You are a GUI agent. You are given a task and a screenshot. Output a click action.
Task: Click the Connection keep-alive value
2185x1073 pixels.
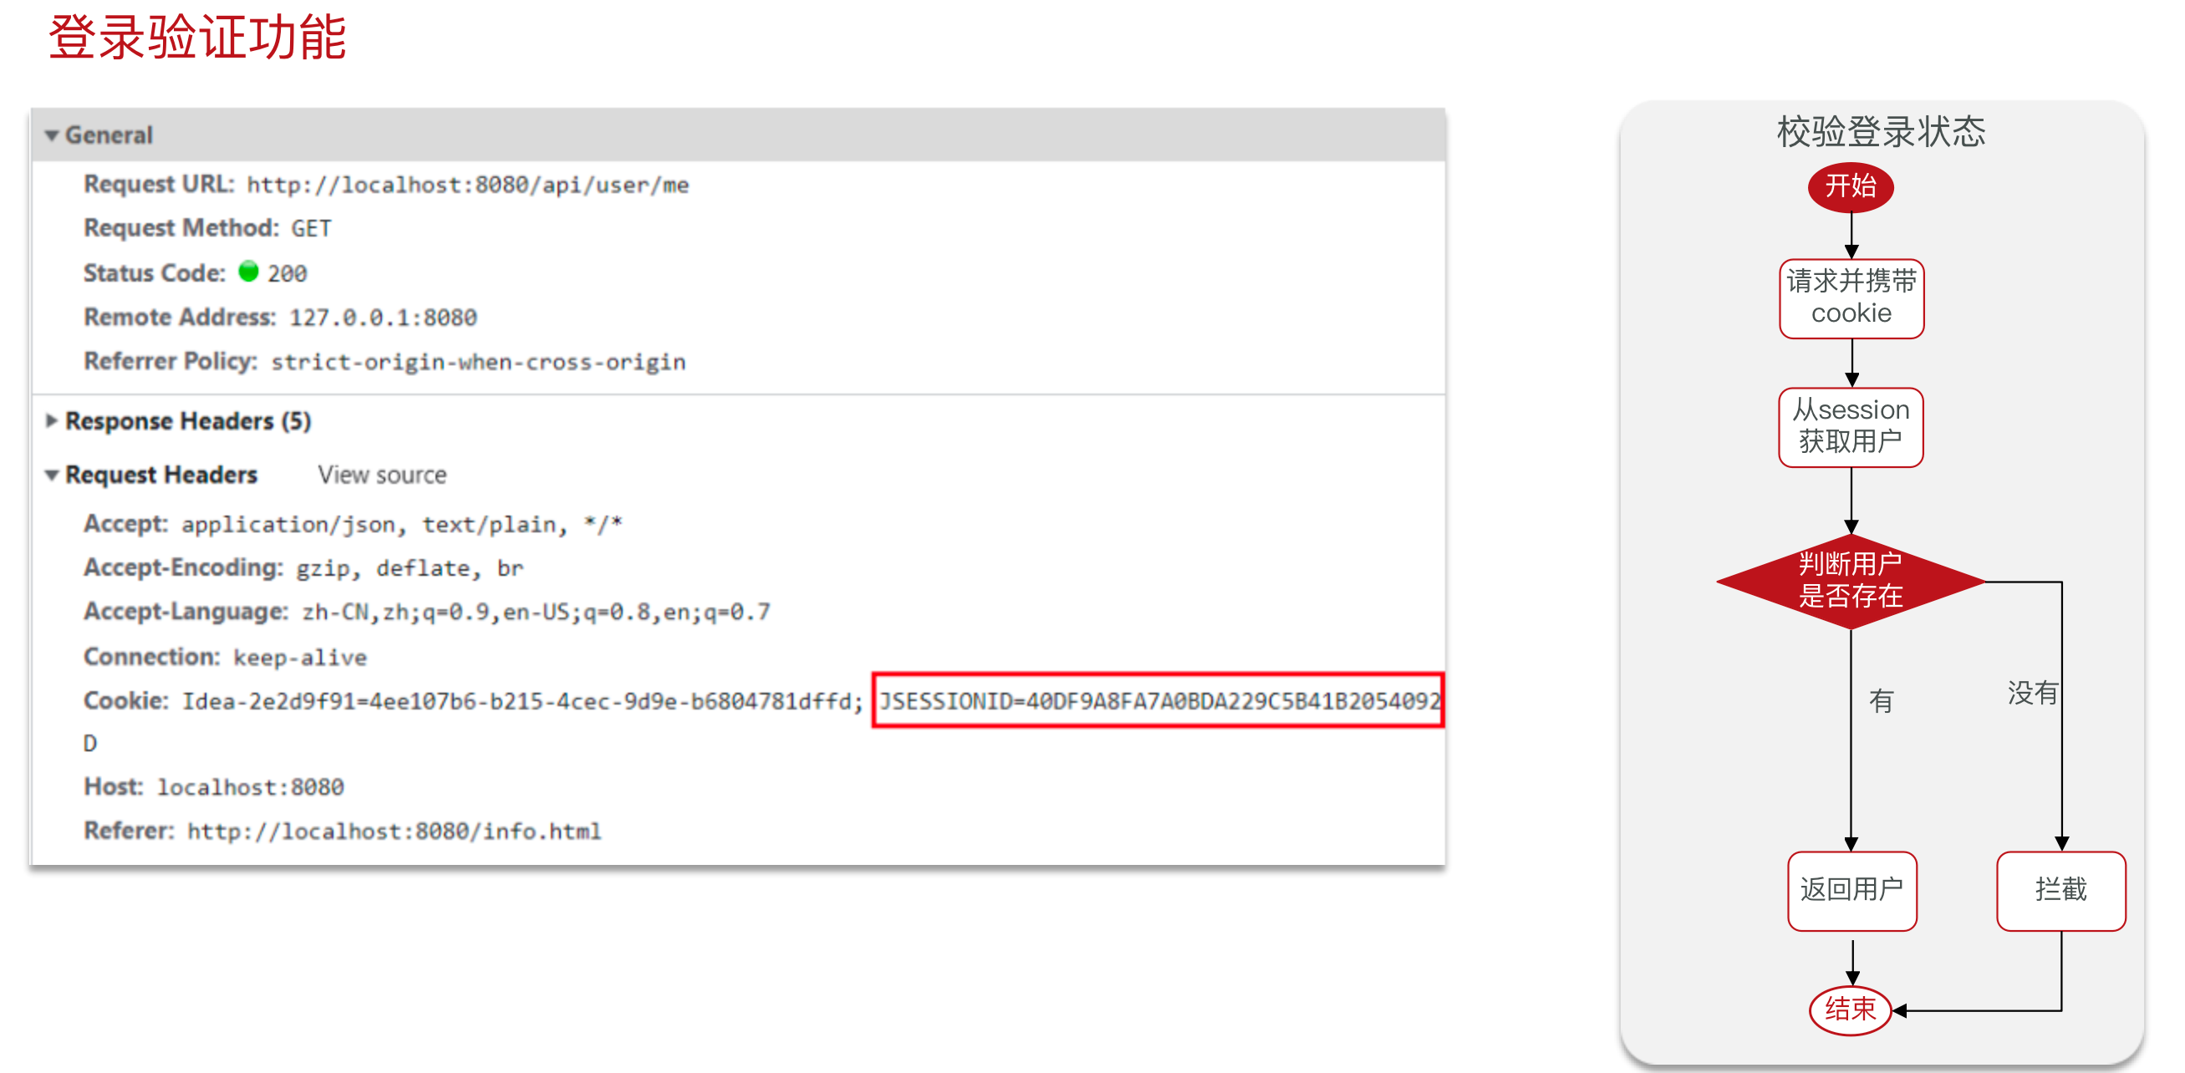click(x=300, y=658)
